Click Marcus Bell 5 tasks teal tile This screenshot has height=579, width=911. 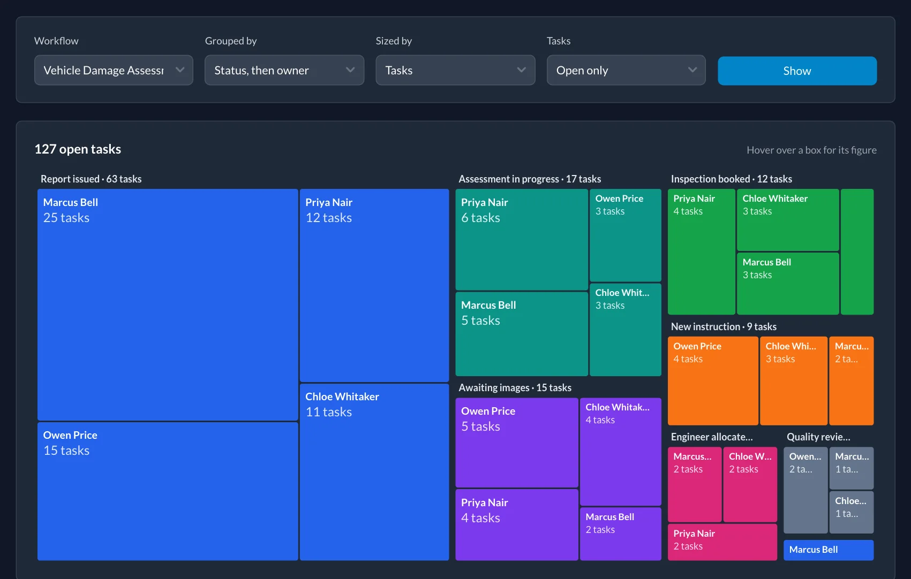pos(522,334)
